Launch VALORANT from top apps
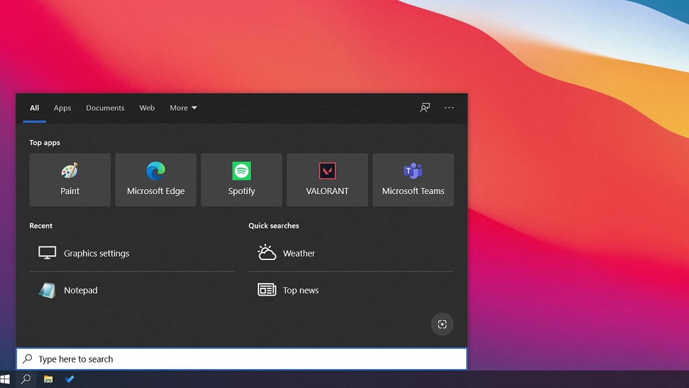 tap(328, 179)
